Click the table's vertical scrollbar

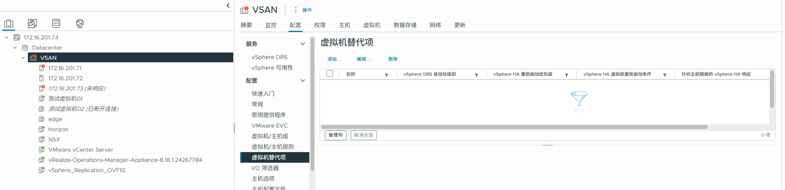click(x=772, y=89)
